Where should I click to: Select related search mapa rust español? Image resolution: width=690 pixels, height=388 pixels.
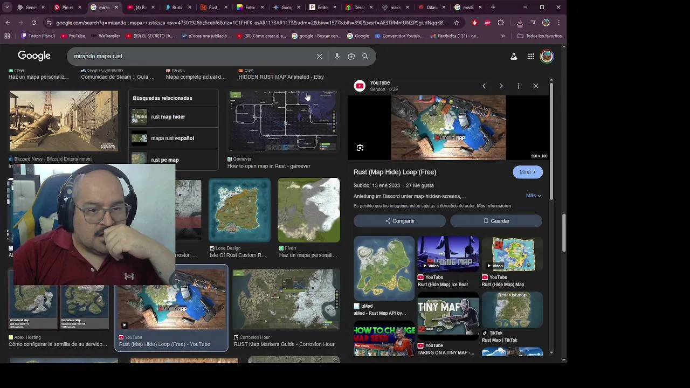[174, 138]
